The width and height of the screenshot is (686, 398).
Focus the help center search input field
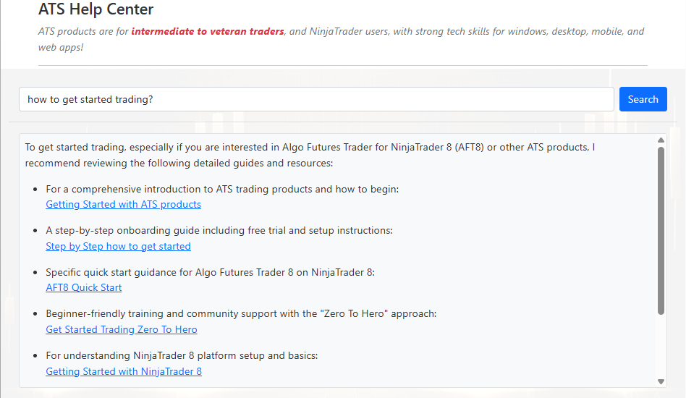pyautogui.click(x=316, y=99)
